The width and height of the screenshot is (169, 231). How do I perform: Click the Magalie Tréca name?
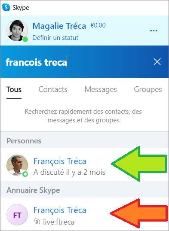click(59, 26)
